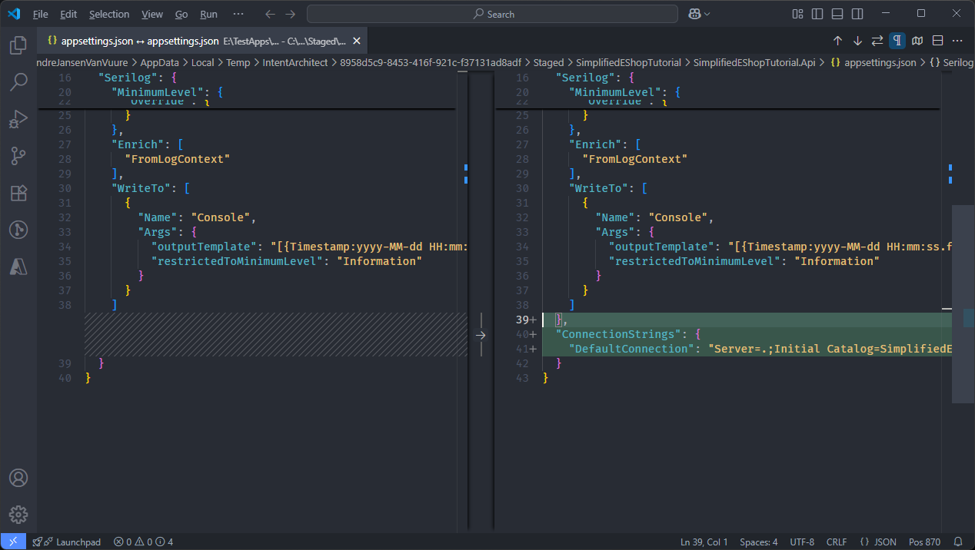Open the Manage gear icon
975x550 pixels.
tap(18, 515)
